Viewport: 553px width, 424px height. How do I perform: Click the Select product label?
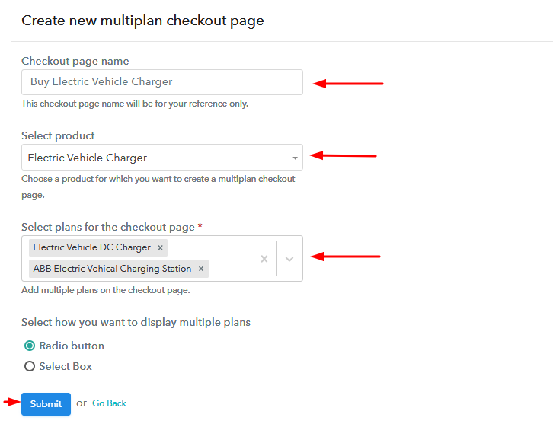[58, 135]
